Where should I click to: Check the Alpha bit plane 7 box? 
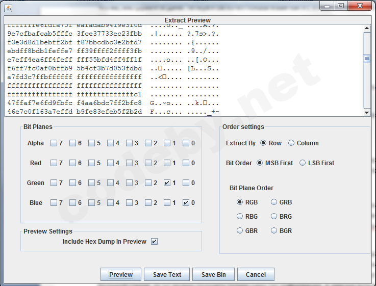click(x=54, y=143)
